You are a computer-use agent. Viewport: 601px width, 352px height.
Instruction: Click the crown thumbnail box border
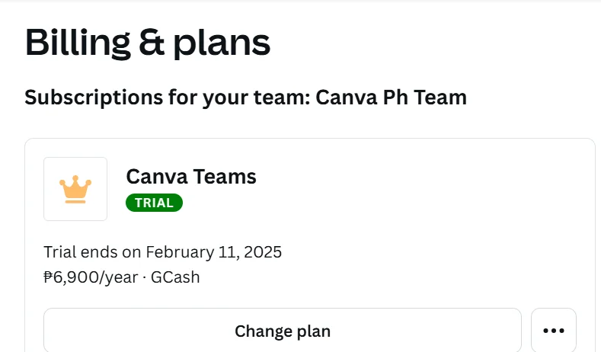point(75,158)
